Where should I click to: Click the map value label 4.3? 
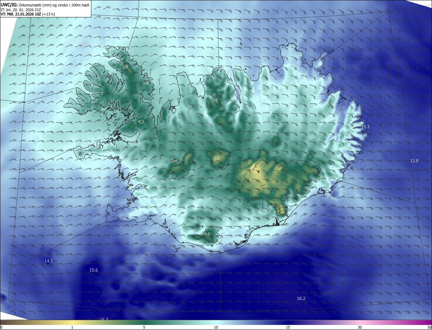pyautogui.click(x=141, y=121)
